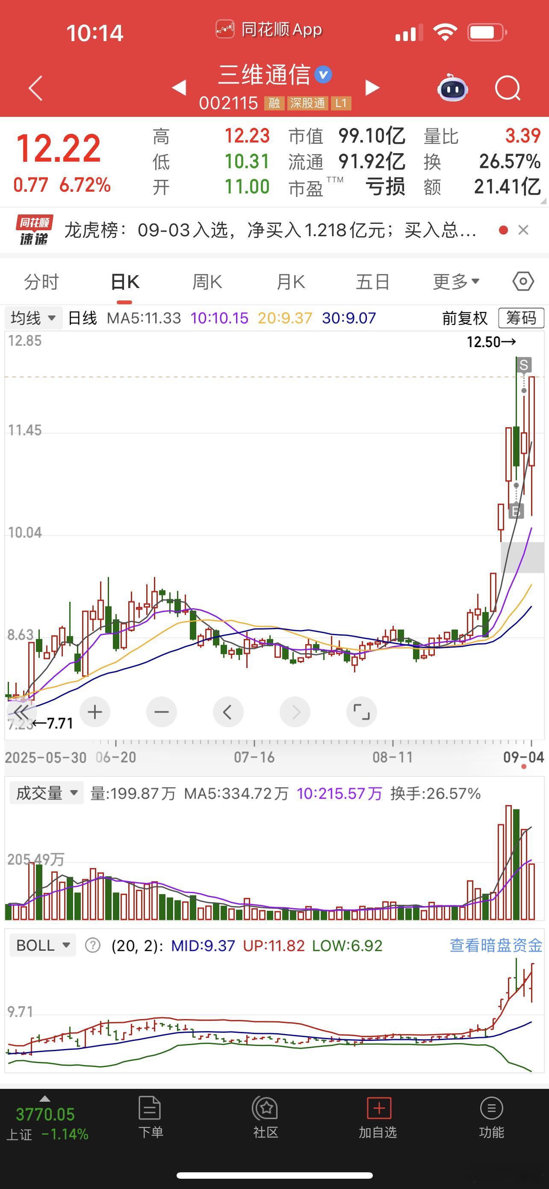Go to next stock with right triangle
The width and height of the screenshot is (549, 1189).
click(x=372, y=87)
